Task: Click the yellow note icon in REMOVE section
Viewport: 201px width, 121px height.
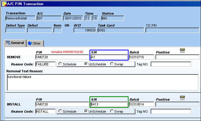Action: coord(182,51)
